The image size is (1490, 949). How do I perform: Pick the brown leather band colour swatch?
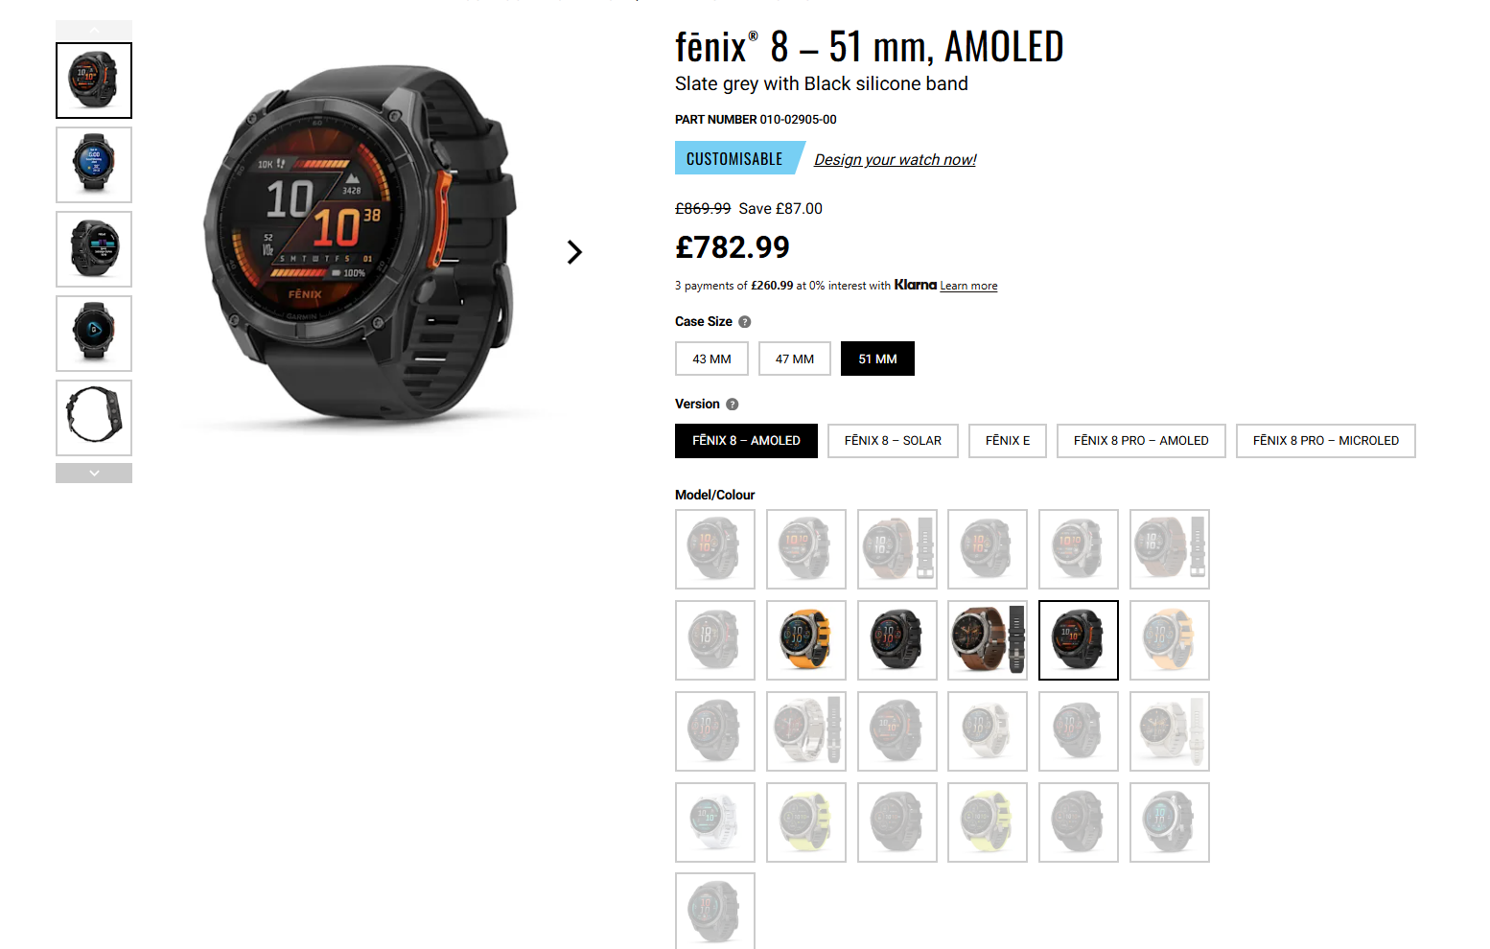coord(988,640)
